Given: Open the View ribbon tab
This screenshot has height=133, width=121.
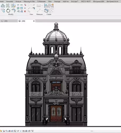Looking at the screenshot, I should pyautogui.click(x=50, y=2).
